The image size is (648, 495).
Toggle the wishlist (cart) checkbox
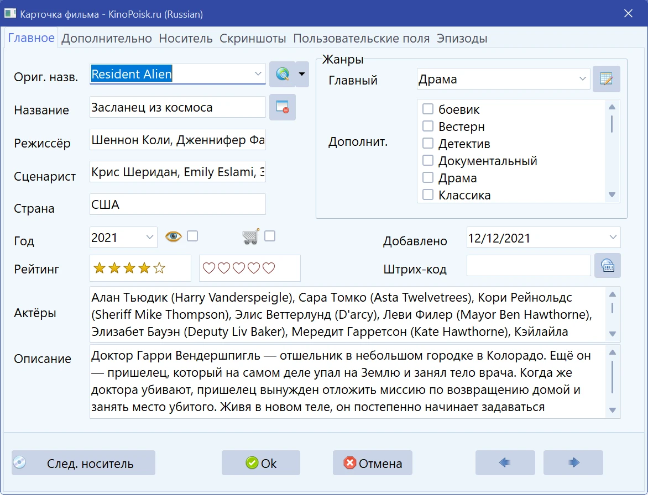(269, 236)
